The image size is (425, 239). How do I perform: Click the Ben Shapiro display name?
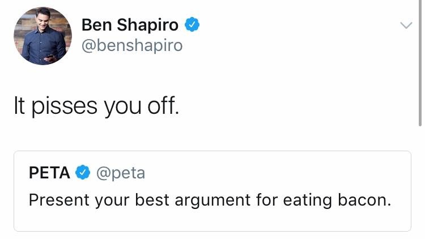click(130, 25)
